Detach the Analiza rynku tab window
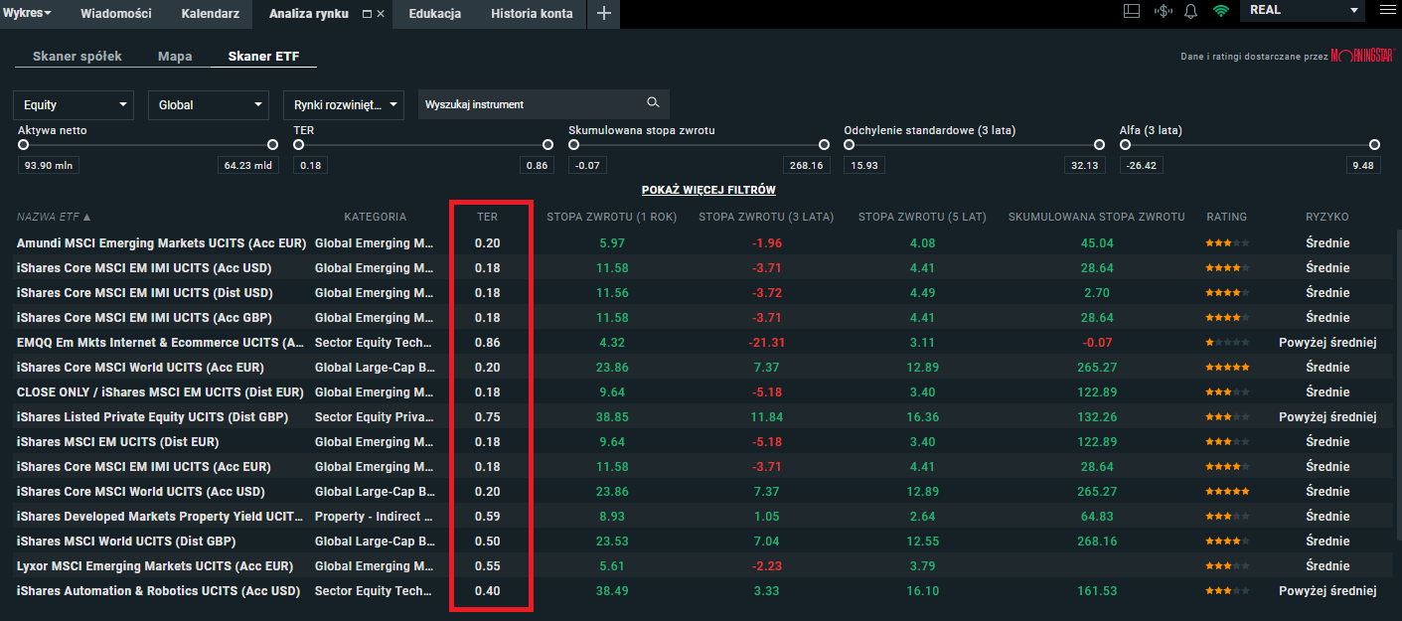The width and height of the screenshot is (1402, 621). pyautogui.click(x=367, y=15)
